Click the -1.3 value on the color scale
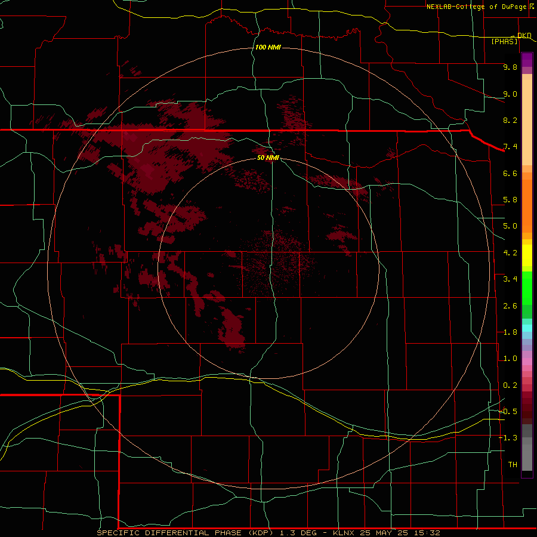The width and height of the screenshot is (537, 537). click(x=508, y=438)
